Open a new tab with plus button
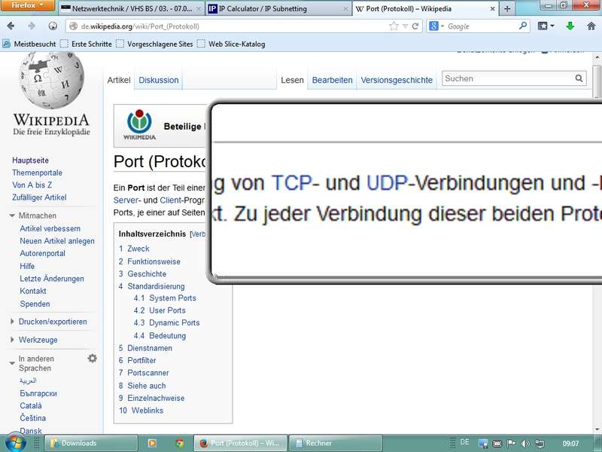 click(x=507, y=8)
